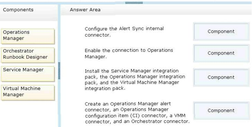Click Enable the connection to Operations Manager text
The height and width of the screenshot is (127, 252).
[129, 54]
